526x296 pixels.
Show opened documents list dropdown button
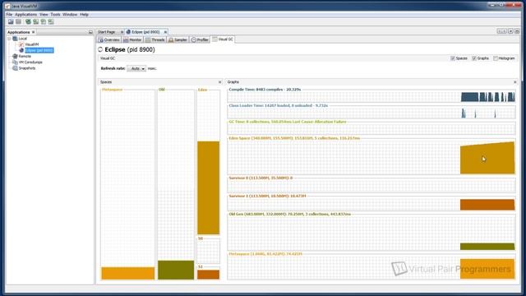click(x=510, y=31)
